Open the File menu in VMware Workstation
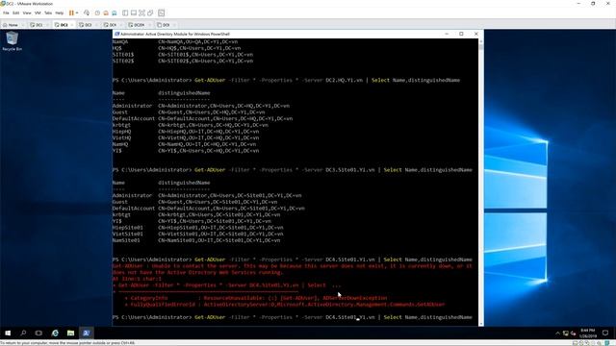 point(6,12)
